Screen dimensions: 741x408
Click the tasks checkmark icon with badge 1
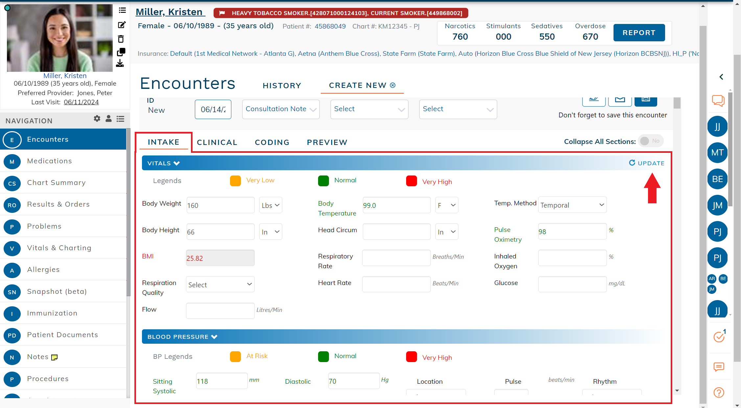[719, 336]
